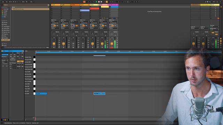Select the All results browser category
The width and height of the screenshot is (223, 125).
6,40
